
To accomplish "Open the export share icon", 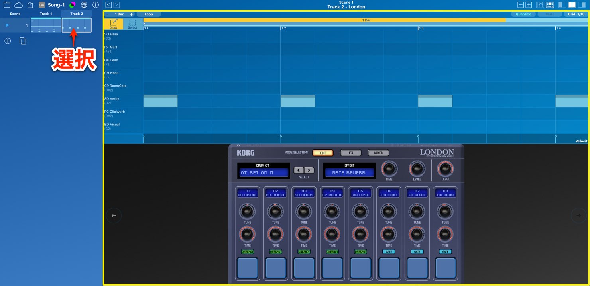I will [30, 5].
